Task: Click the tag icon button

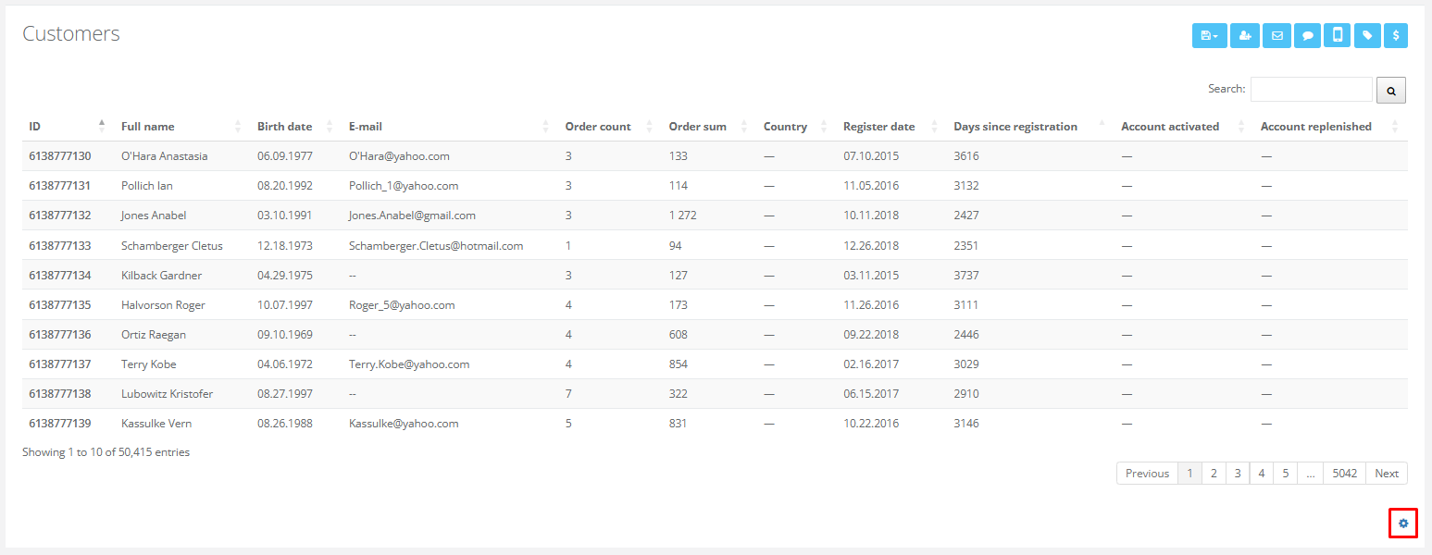Action: coord(1366,35)
